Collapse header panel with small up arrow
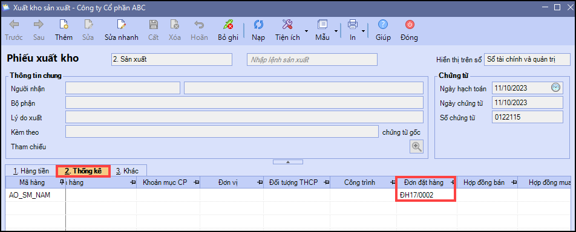Screen dimensions: 576x232 (288, 161)
